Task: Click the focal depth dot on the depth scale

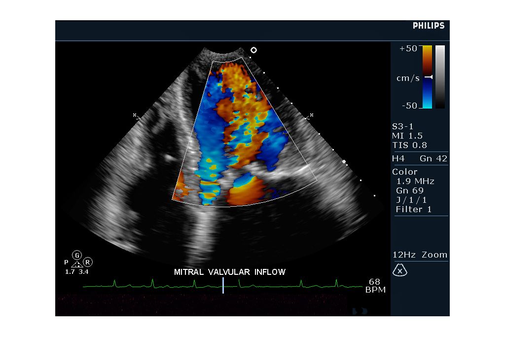Action: tap(344, 161)
